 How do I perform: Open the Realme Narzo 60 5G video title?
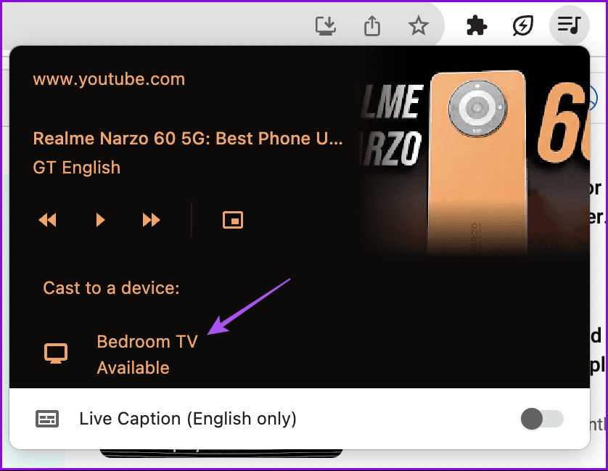(x=187, y=138)
